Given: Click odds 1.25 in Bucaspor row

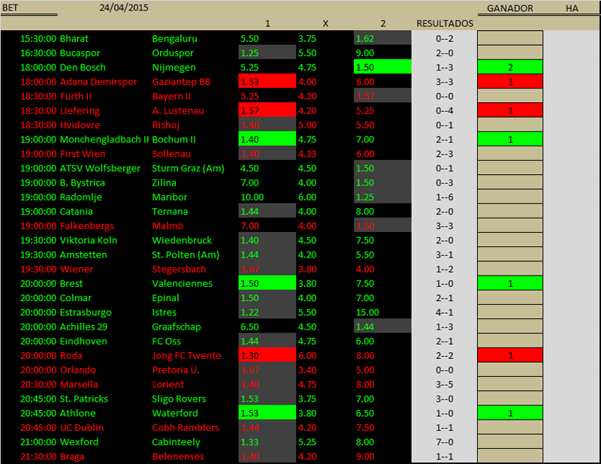Looking at the screenshot, I should [267, 53].
